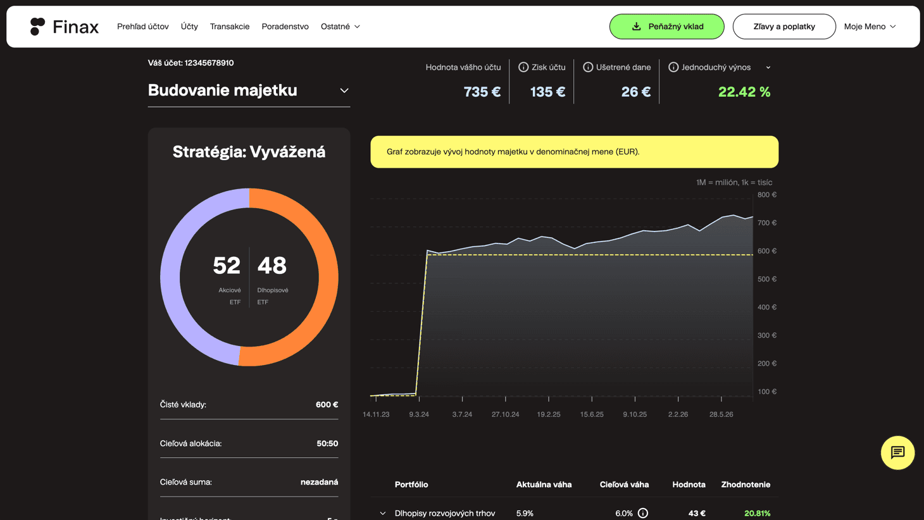Click the info icon next to Zisk účtu

click(523, 67)
